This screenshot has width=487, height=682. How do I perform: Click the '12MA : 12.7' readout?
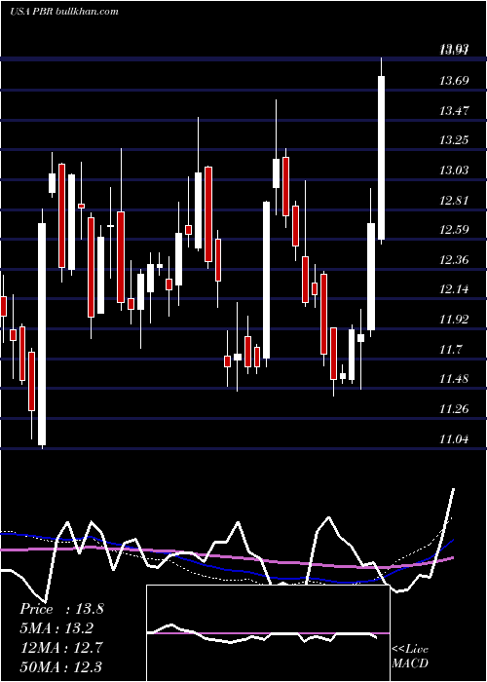tap(61, 647)
